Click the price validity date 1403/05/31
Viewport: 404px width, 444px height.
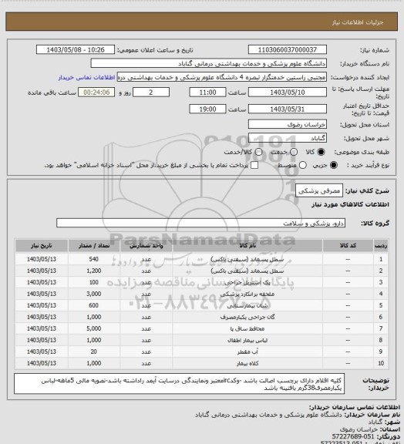click(288, 109)
